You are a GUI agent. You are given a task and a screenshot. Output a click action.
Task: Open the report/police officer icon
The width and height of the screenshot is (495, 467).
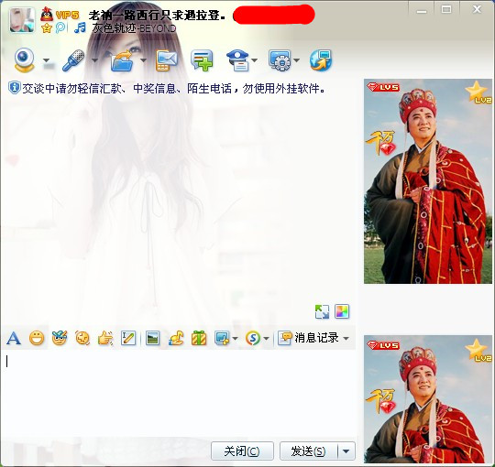(x=238, y=60)
